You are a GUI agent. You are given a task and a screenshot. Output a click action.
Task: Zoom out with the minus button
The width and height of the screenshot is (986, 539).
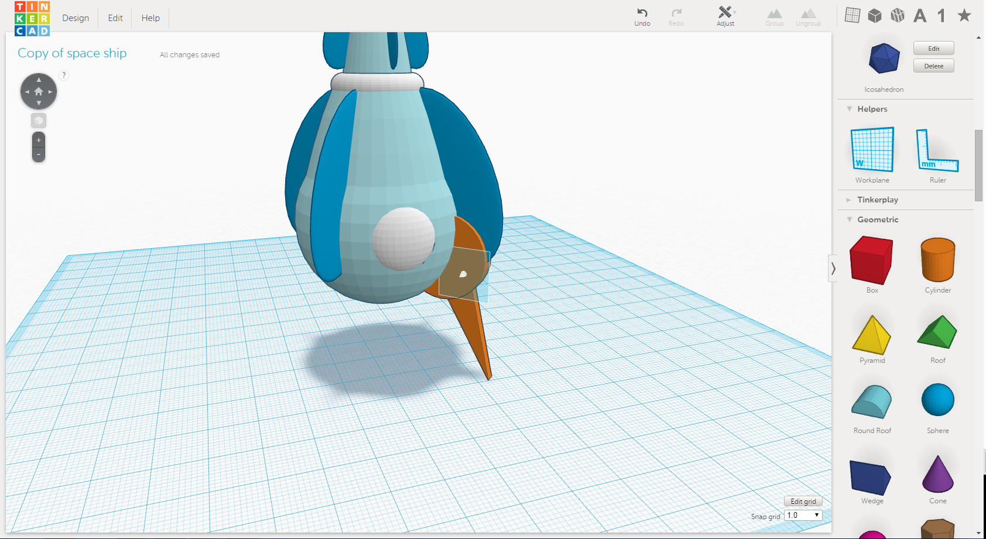(x=39, y=155)
